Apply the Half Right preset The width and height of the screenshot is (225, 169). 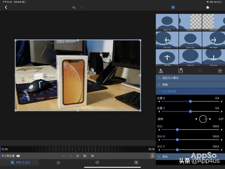(213, 22)
